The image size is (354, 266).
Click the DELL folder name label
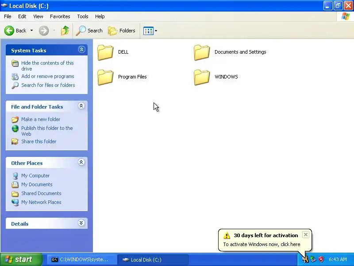pos(123,52)
